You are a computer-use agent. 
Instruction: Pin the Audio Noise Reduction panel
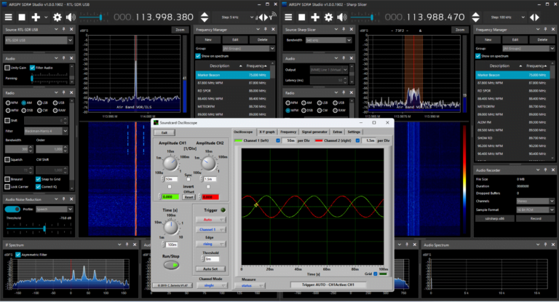click(x=64, y=199)
